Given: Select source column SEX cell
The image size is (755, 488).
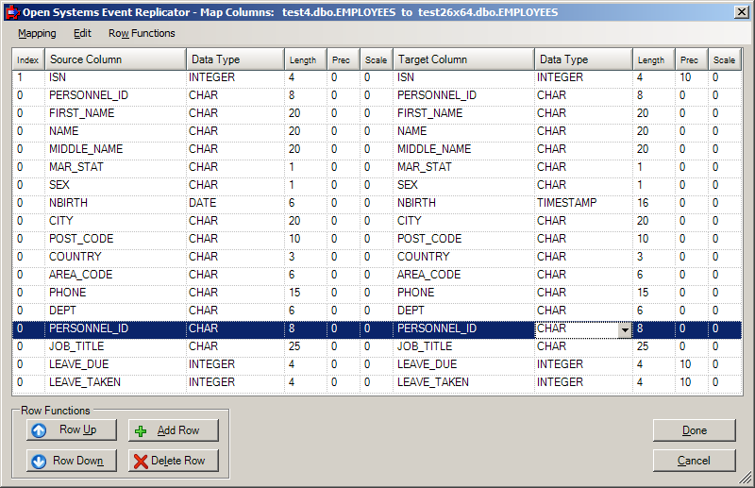Looking at the screenshot, I should click(115, 185).
